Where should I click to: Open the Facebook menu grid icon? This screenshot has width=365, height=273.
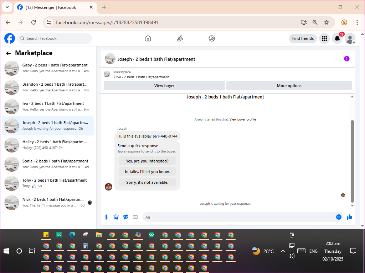[x=324, y=38]
